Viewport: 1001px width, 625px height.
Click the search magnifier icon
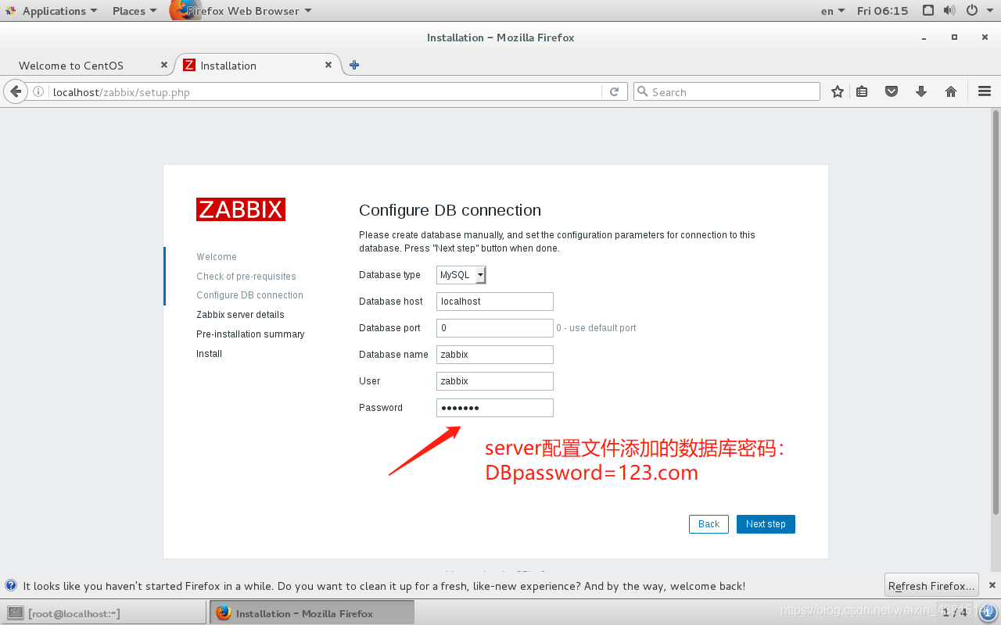644,92
